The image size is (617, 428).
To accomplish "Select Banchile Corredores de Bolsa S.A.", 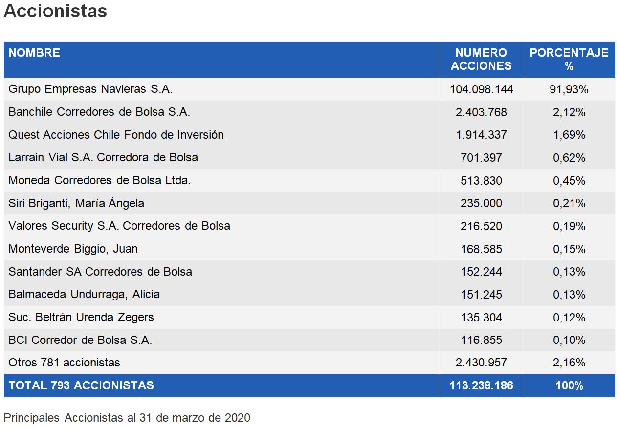I will [x=99, y=112].
